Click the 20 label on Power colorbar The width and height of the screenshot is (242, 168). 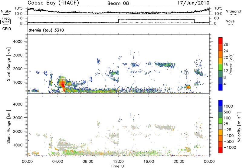pos(226,58)
